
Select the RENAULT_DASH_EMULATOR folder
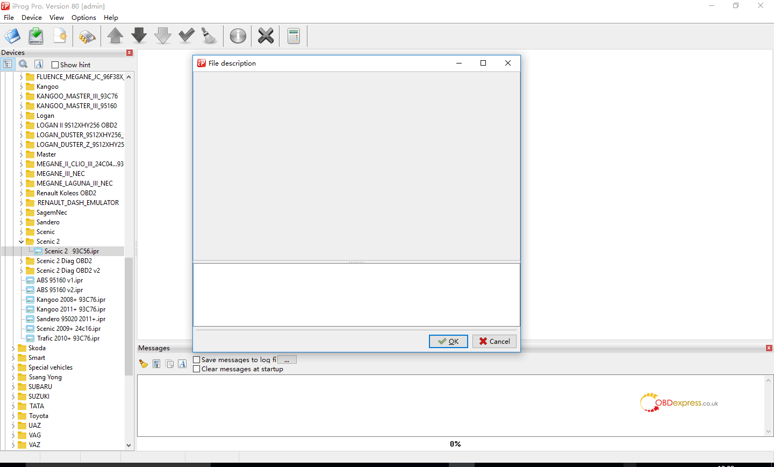(x=78, y=203)
